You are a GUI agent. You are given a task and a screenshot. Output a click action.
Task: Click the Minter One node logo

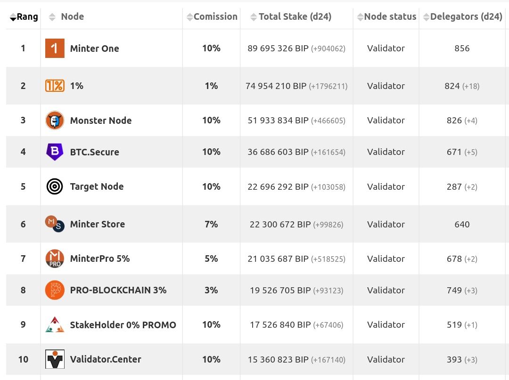(x=55, y=49)
